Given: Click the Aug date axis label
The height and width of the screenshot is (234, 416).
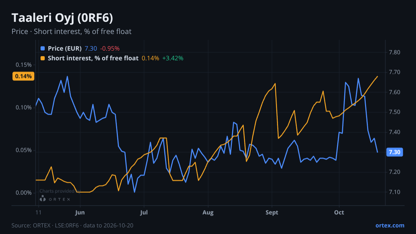Looking at the screenshot, I should coord(208,213).
